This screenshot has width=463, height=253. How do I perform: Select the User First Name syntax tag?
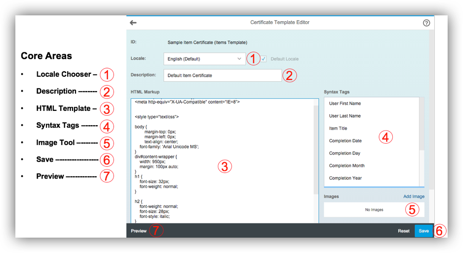(x=344, y=103)
